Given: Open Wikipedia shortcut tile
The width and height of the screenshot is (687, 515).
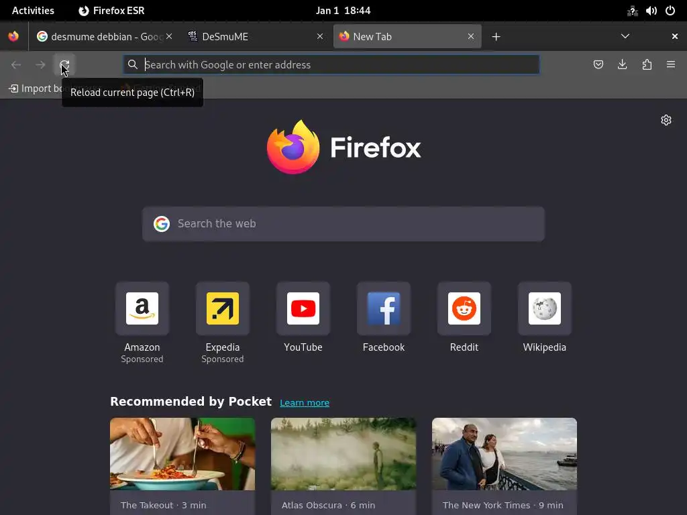Looking at the screenshot, I should point(545,308).
